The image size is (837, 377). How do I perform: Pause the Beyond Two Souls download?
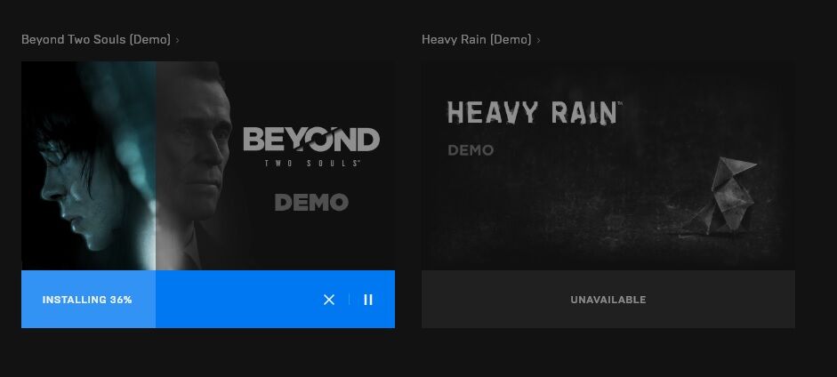367,300
